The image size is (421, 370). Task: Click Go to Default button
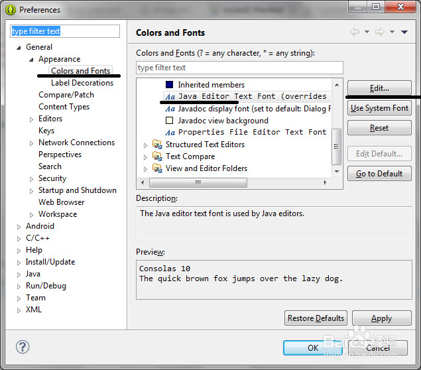(379, 174)
